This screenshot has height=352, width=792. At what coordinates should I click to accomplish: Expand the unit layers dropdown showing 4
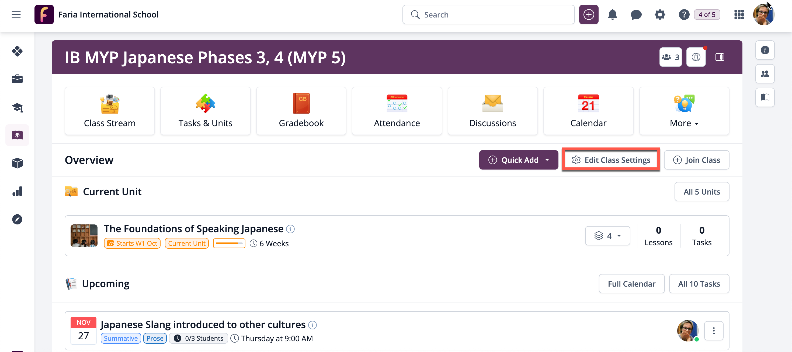(x=607, y=236)
